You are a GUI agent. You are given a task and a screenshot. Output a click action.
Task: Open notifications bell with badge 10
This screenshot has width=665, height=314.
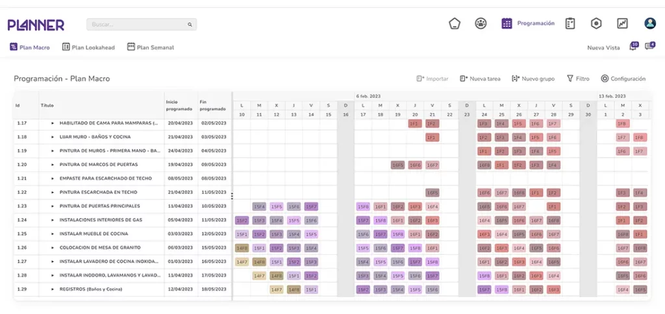click(633, 47)
